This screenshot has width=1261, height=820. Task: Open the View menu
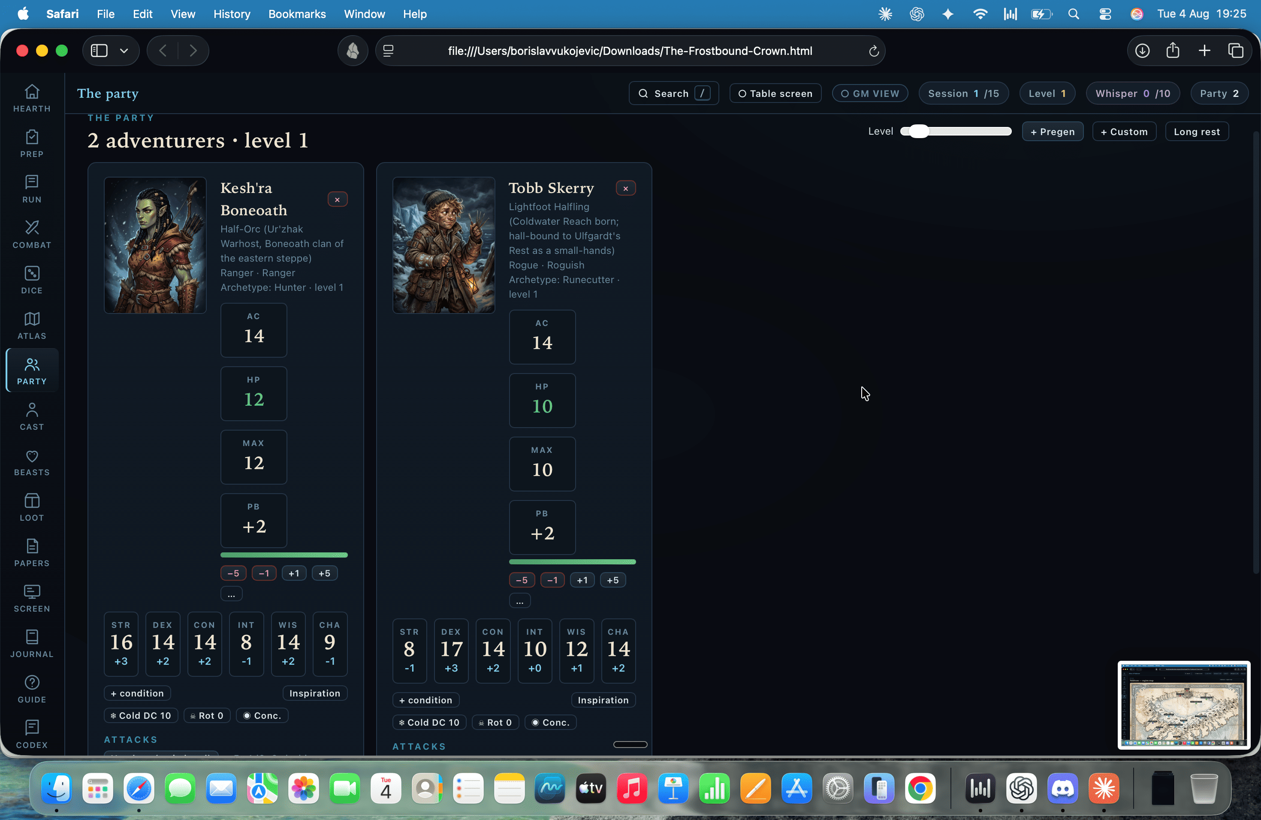point(183,14)
